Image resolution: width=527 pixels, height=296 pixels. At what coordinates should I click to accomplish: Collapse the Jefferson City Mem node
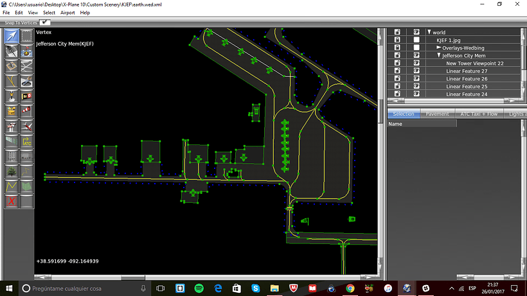click(x=439, y=55)
